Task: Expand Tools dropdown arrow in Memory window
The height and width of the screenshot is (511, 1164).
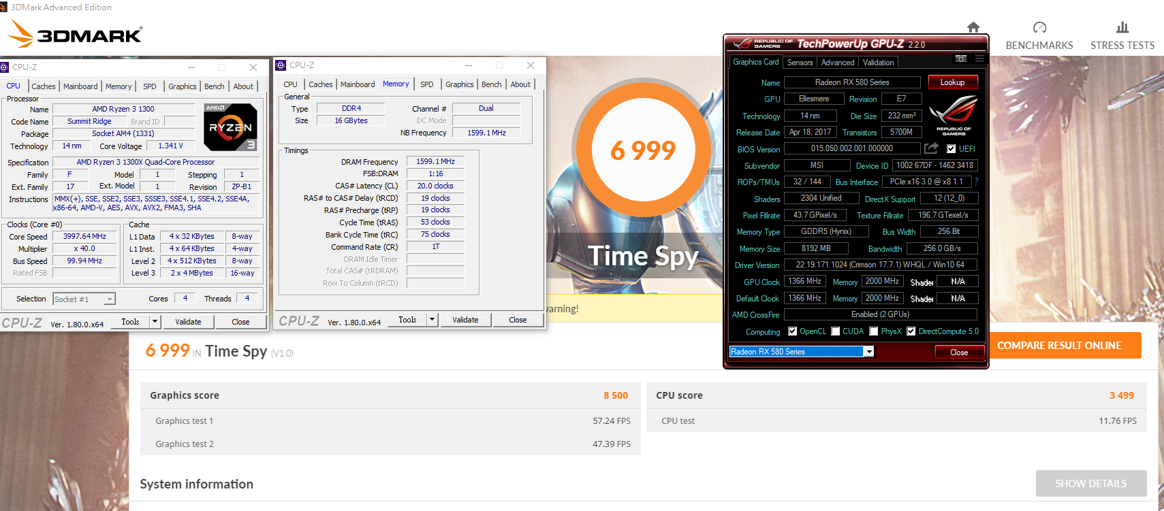Action: 432,320
